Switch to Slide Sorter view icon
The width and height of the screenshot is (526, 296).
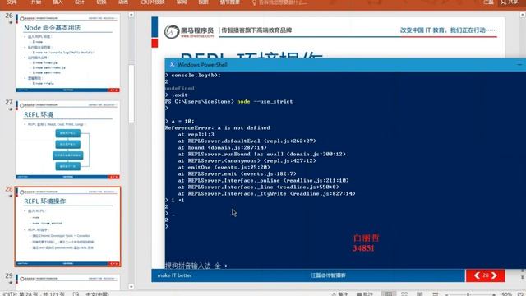(x=404, y=294)
